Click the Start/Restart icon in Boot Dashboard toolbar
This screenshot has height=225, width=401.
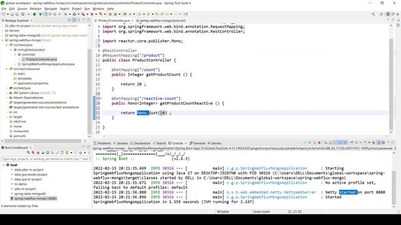tap(28, 152)
